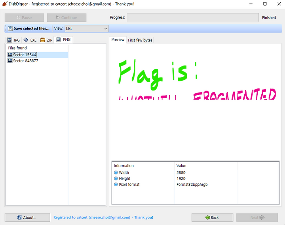This screenshot has width=285, height=225.
Task: Click the image icon beside Sector 848677
Action: point(10,61)
